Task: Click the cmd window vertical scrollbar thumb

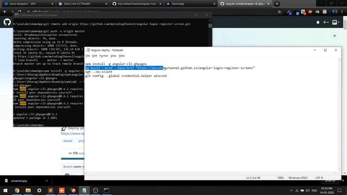Action: 210,25
